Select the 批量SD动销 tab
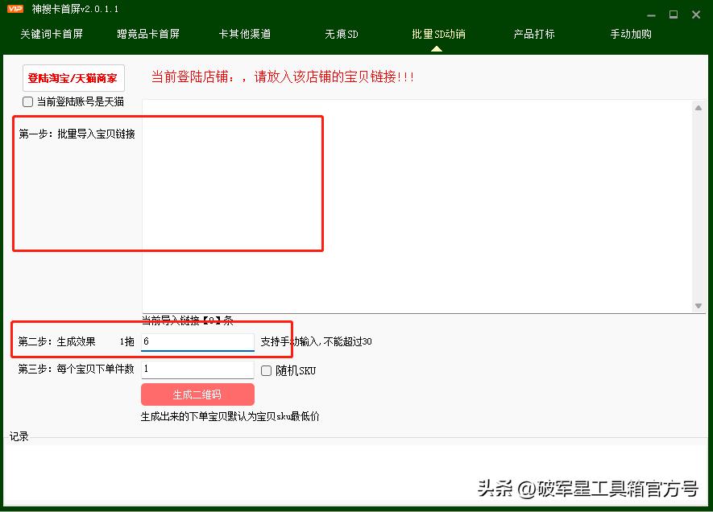The height and width of the screenshot is (512, 713). (x=437, y=34)
